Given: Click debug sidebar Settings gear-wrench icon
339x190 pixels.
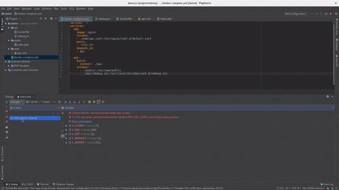Looking at the screenshot, I should click(x=7, y=132).
